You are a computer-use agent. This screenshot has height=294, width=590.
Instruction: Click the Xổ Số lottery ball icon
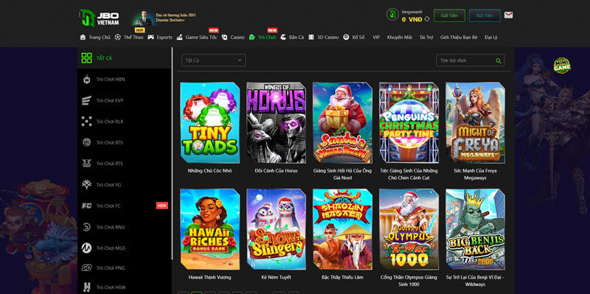tap(346, 38)
